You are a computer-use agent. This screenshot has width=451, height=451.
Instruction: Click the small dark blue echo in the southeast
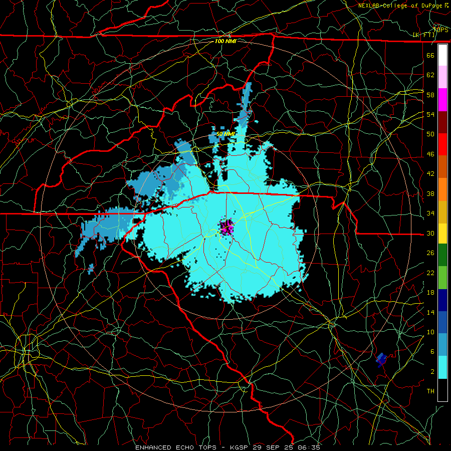pyautogui.click(x=381, y=359)
